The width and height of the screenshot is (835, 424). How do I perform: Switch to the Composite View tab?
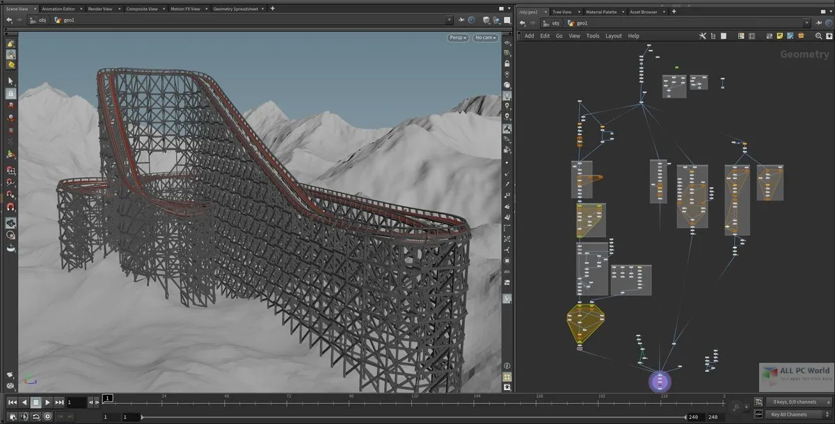pyautogui.click(x=142, y=8)
